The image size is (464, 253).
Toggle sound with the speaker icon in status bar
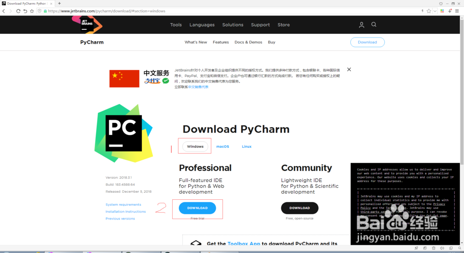pyautogui.click(x=442, y=248)
